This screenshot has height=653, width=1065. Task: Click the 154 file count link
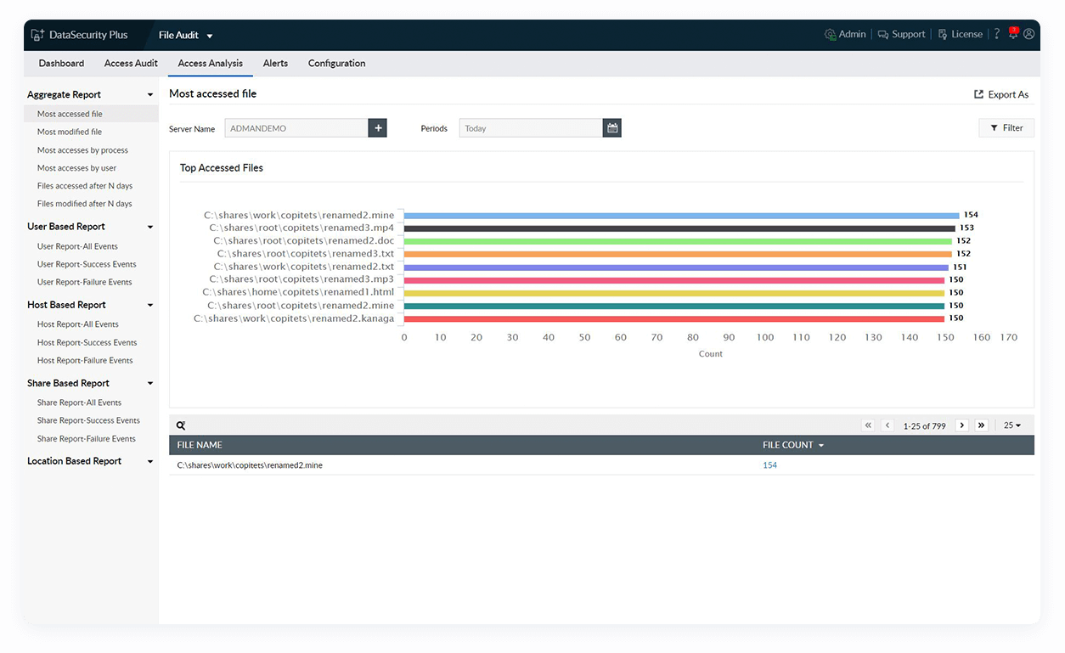click(769, 465)
